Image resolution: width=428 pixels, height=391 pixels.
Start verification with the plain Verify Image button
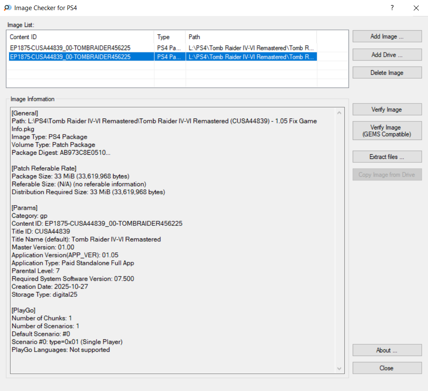pyautogui.click(x=387, y=110)
